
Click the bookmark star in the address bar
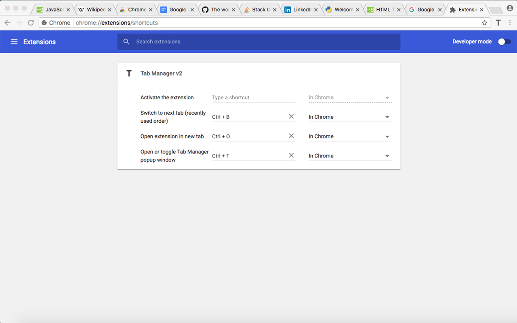tap(484, 23)
